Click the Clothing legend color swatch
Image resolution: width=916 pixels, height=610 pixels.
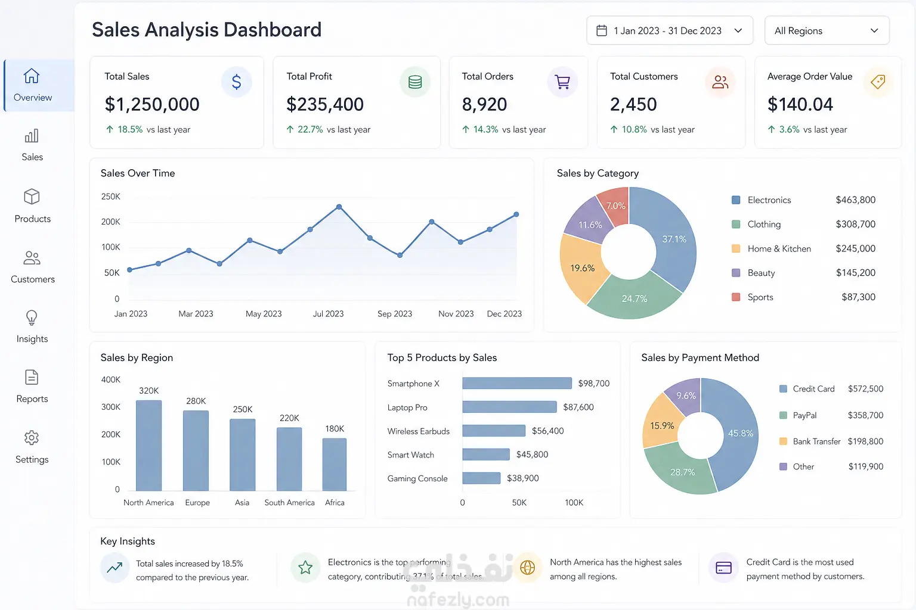pos(736,224)
